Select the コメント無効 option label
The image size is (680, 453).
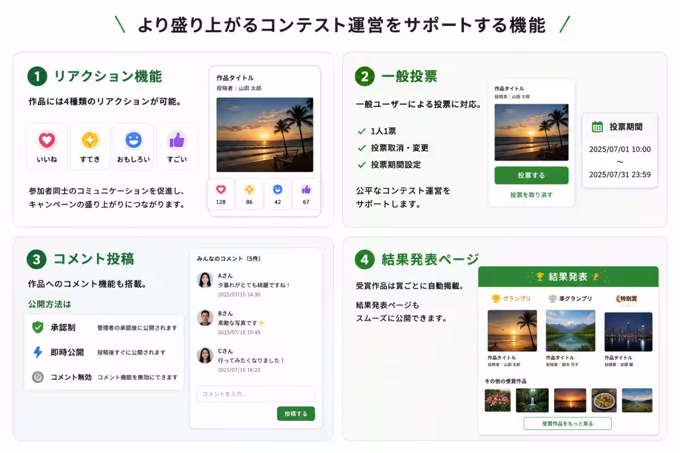[71, 377]
